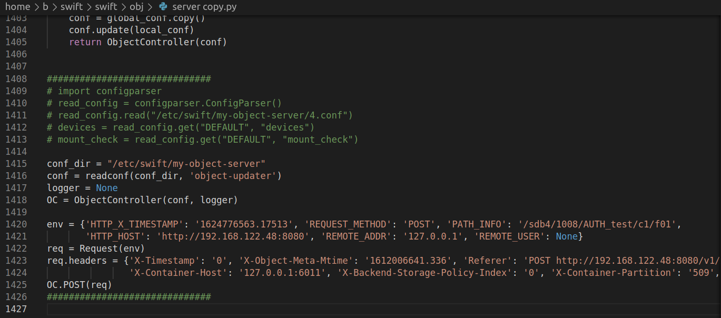Screen dimensions: 721x318
Task: Click line number 1420 in the gutter
Action: [x=16, y=224]
